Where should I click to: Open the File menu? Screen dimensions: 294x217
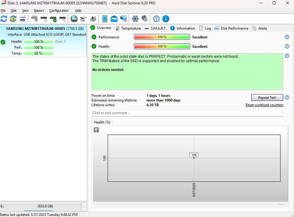(3, 11)
